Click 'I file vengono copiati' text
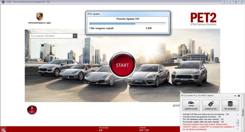This screenshot has height=132, width=245. (x=101, y=28)
